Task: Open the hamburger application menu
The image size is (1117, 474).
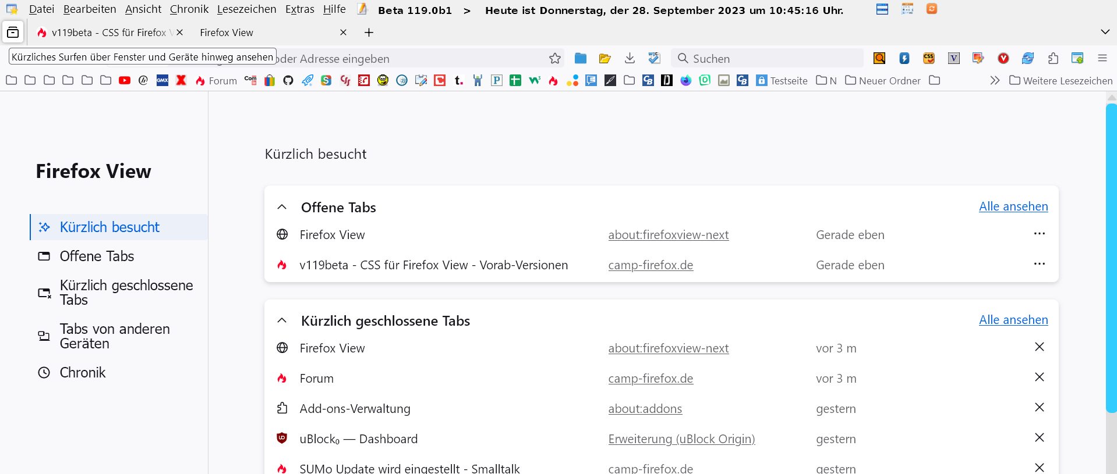Action: click(x=1102, y=58)
